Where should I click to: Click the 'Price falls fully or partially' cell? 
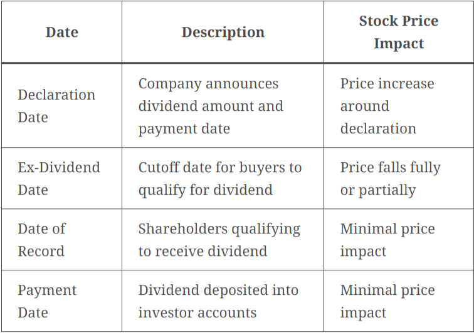(390, 178)
